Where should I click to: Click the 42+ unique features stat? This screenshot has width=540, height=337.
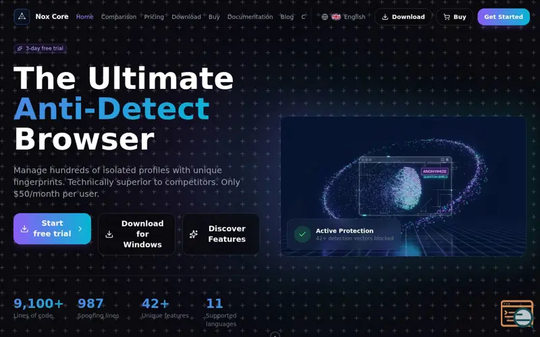point(165,308)
